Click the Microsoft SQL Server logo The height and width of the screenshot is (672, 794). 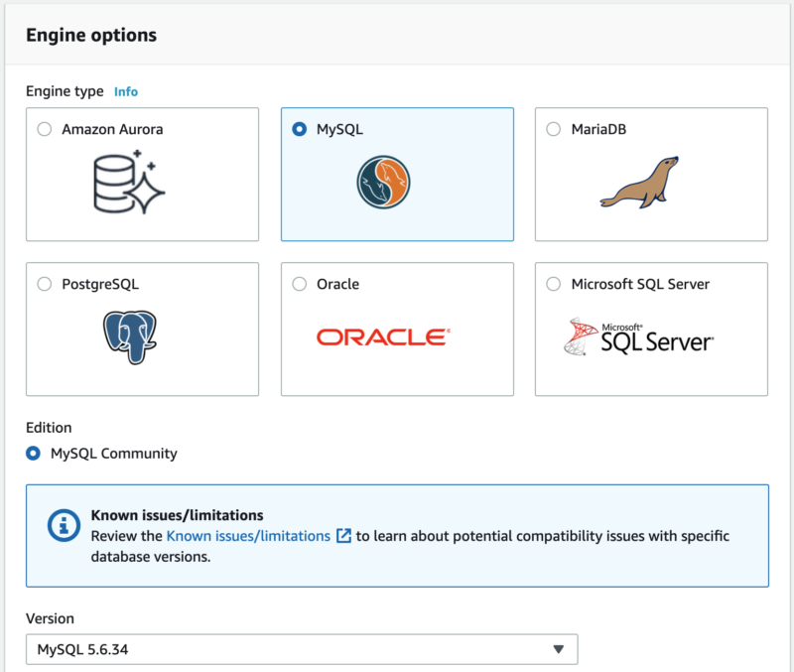[x=638, y=336]
